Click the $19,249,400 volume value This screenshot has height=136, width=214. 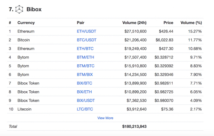(x=135, y=49)
